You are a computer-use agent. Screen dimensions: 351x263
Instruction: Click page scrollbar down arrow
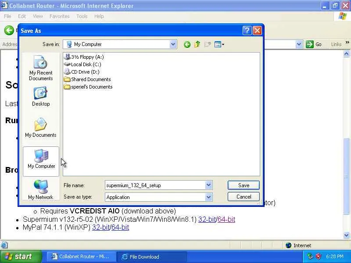pyautogui.click(x=347, y=235)
